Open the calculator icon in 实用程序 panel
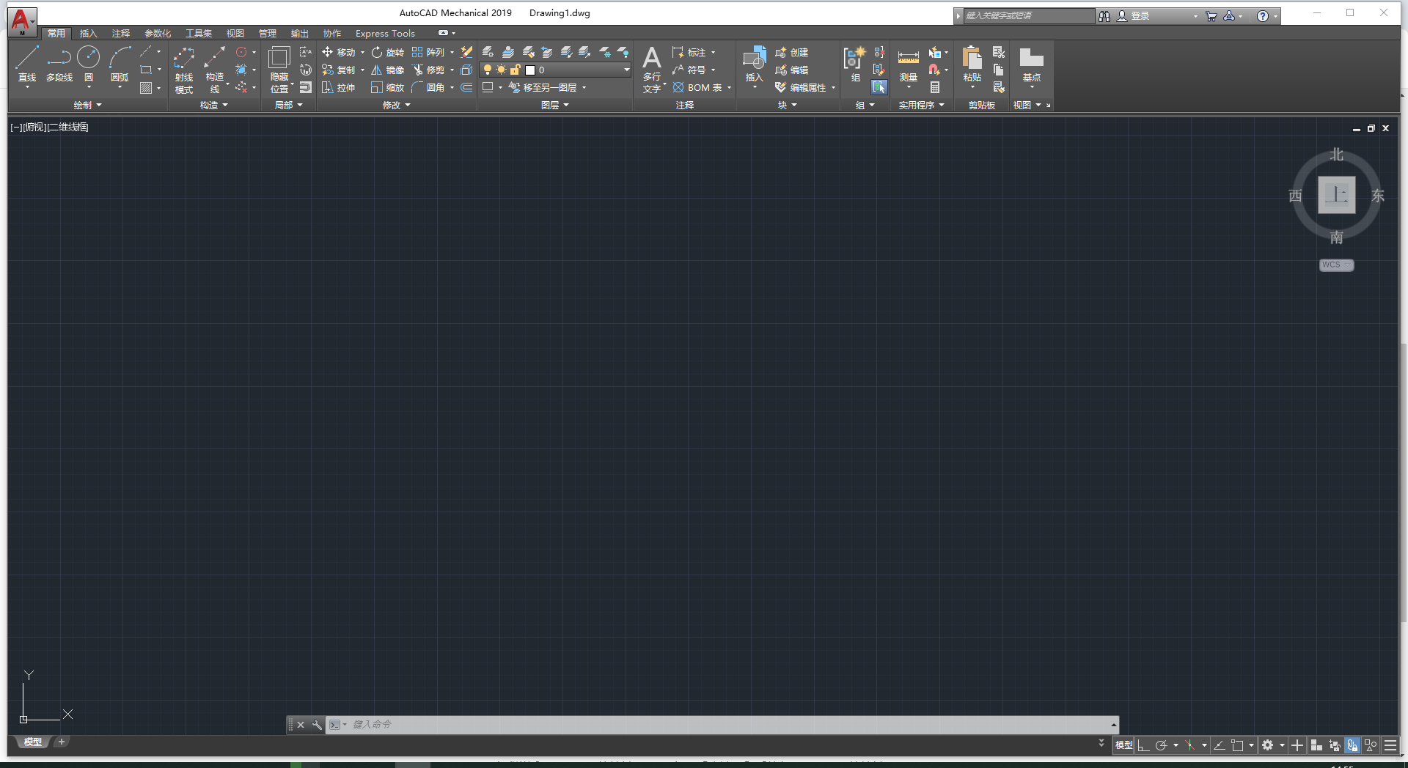Image resolution: width=1408 pixels, height=768 pixels. point(935,87)
